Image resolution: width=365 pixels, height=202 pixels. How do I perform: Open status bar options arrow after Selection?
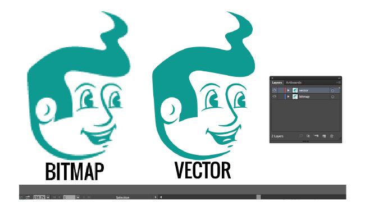point(156,198)
